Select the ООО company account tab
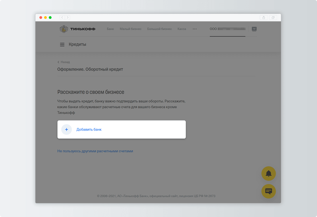Screen dimensions: 317x217 click(x=228, y=29)
